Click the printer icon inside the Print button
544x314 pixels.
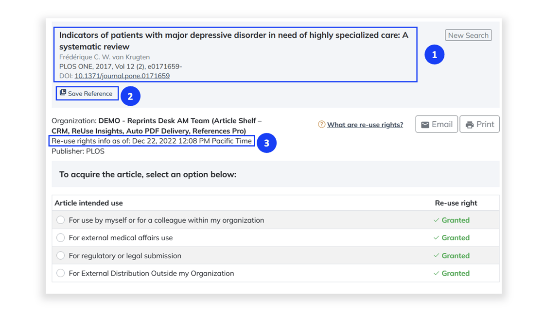pos(469,124)
